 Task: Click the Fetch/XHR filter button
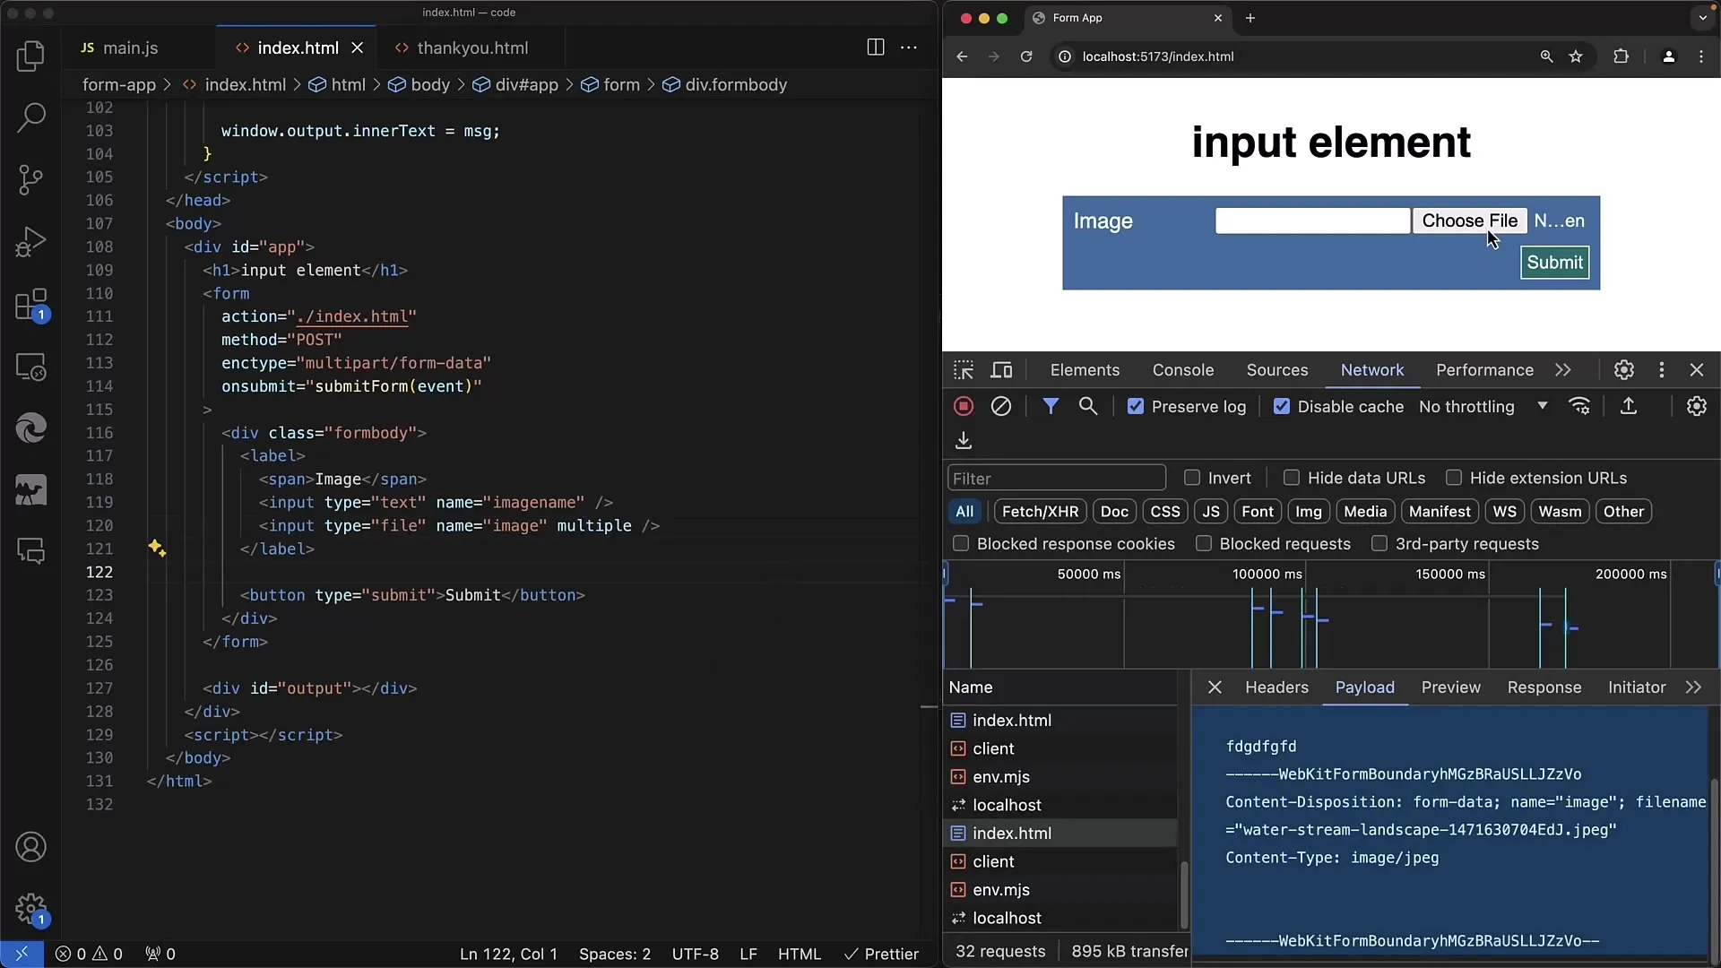coord(1039,511)
